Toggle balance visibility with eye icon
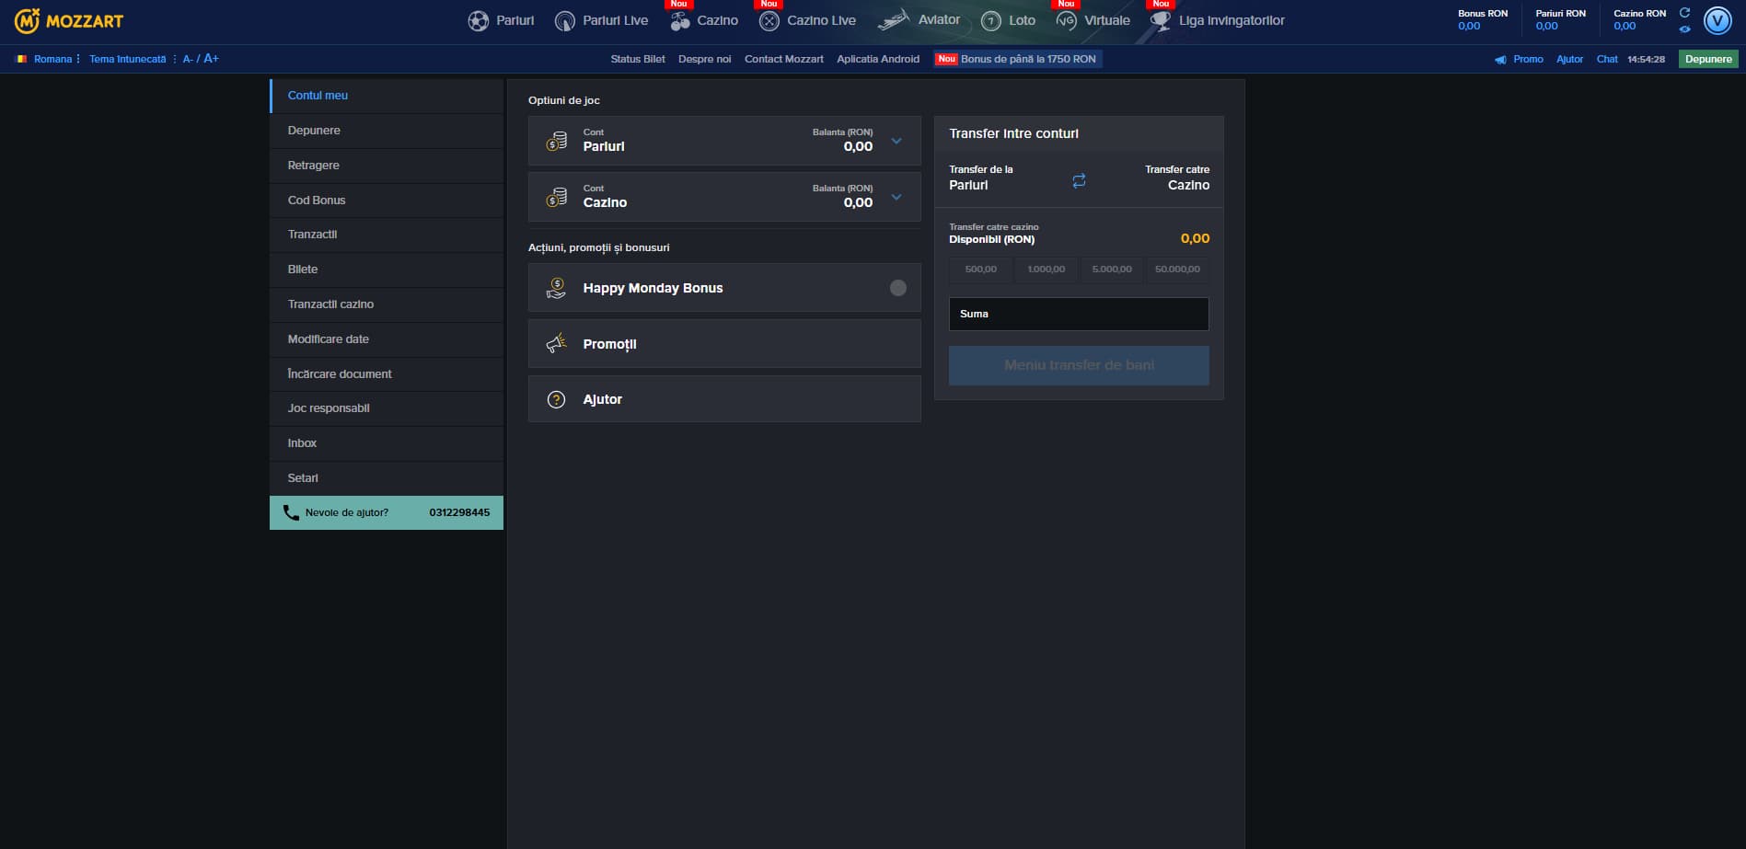The height and width of the screenshot is (849, 1746). click(x=1684, y=29)
